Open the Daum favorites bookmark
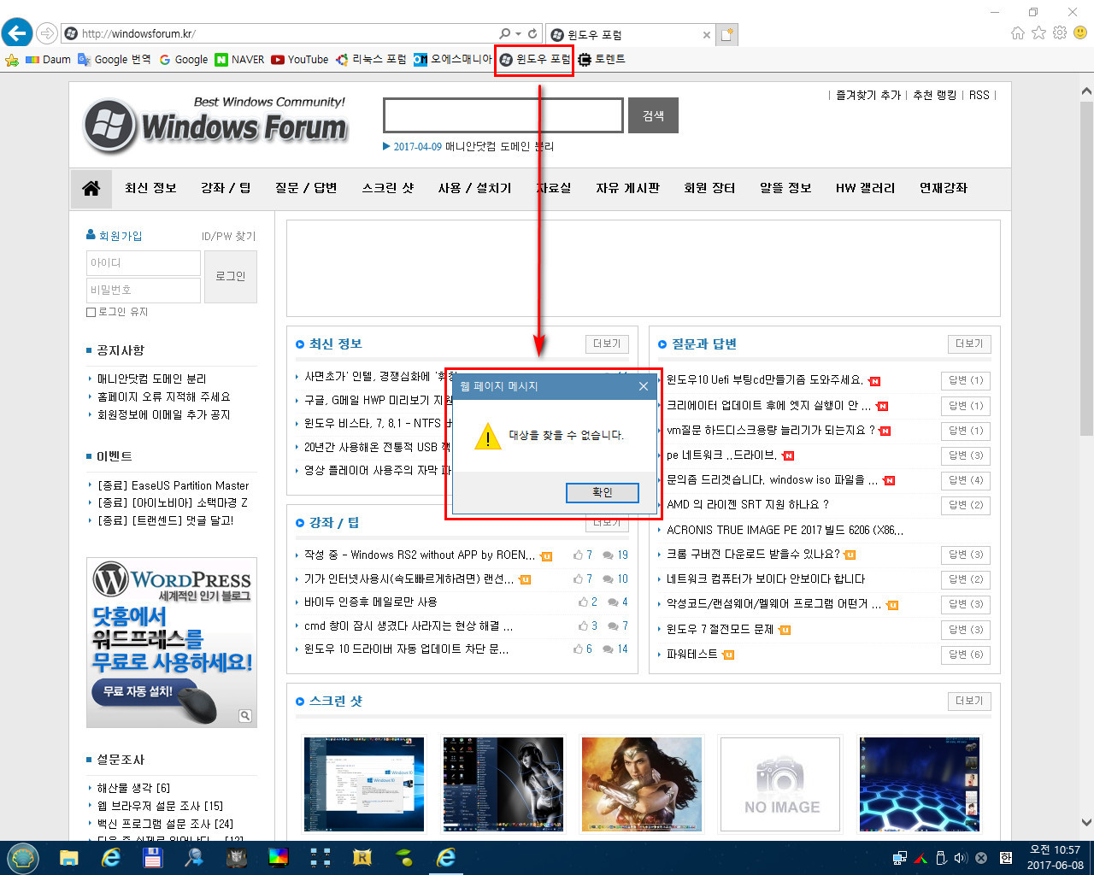 [49, 60]
